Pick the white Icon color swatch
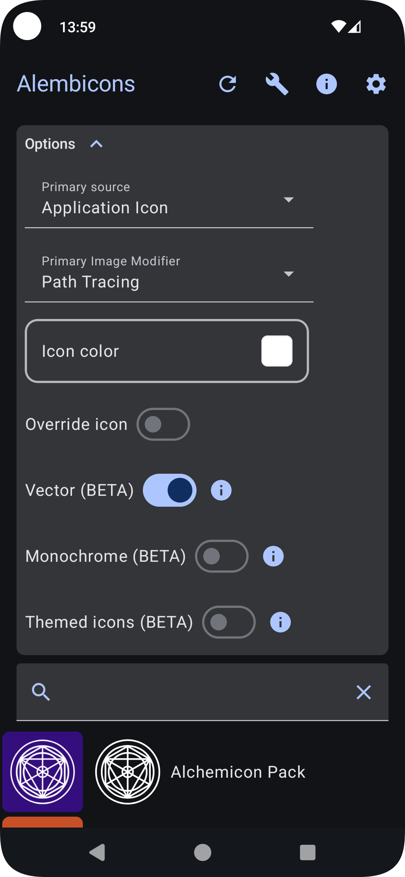Viewport: 405px width, 877px height. tap(277, 351)
